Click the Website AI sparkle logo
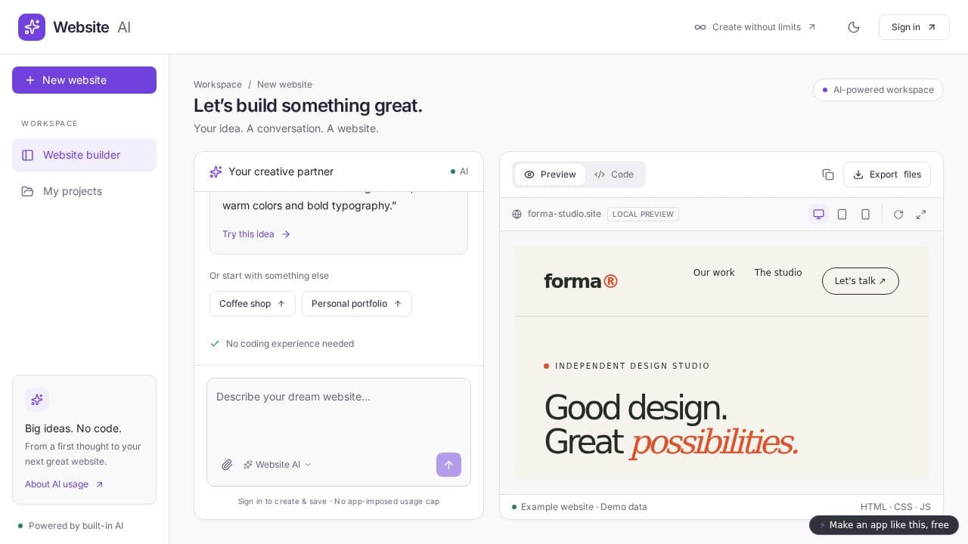This screenshot has height=544, width=968. [32, 27]
